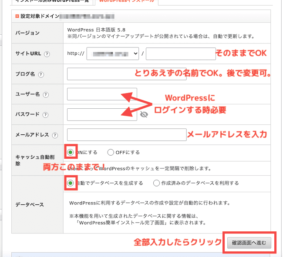Open インストール済みWordPress一覧 tab

coord(52,1)
